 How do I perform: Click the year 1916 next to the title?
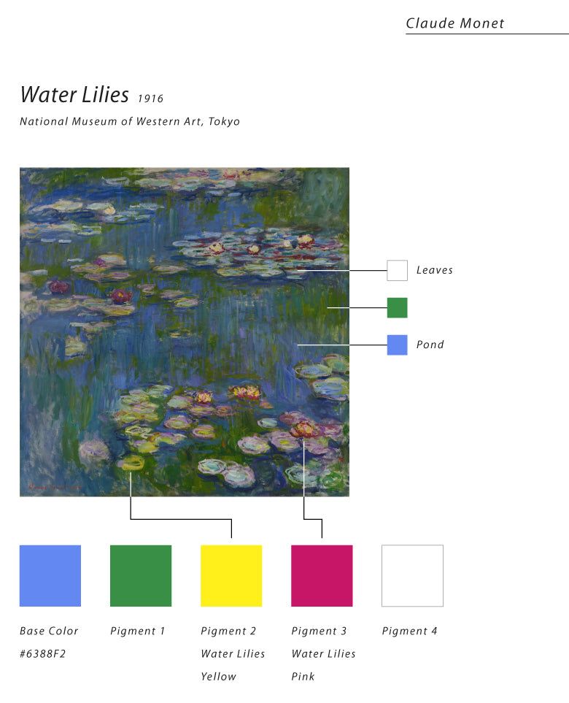click(x=150, y=99)
